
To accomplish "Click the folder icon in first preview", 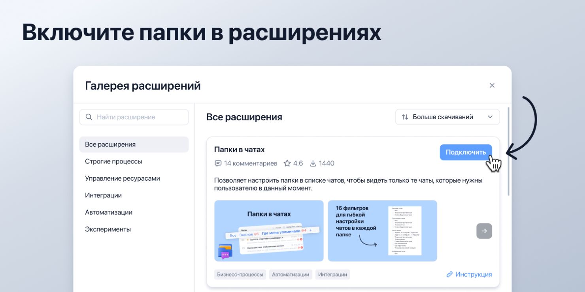I will click(x=225, y=251).
